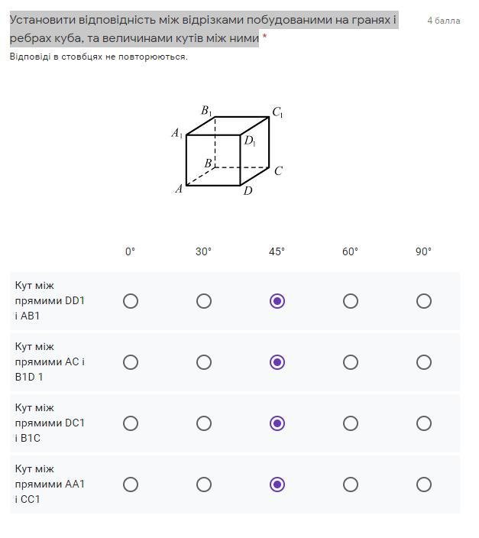Image resolution: width=479 pixels, height=538 pixels.
Task: Pick 30° for lines AA1 and CC1
Action: (204, 485)
